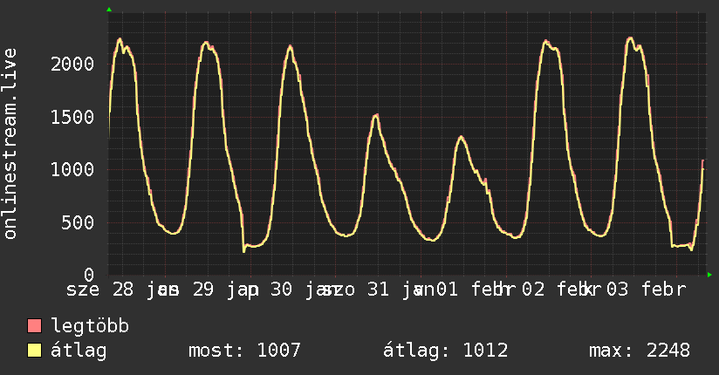Click the 'most: 1007' value
Image resolution: width=719 pixels, height=375 pixels.
coord(244,351)
